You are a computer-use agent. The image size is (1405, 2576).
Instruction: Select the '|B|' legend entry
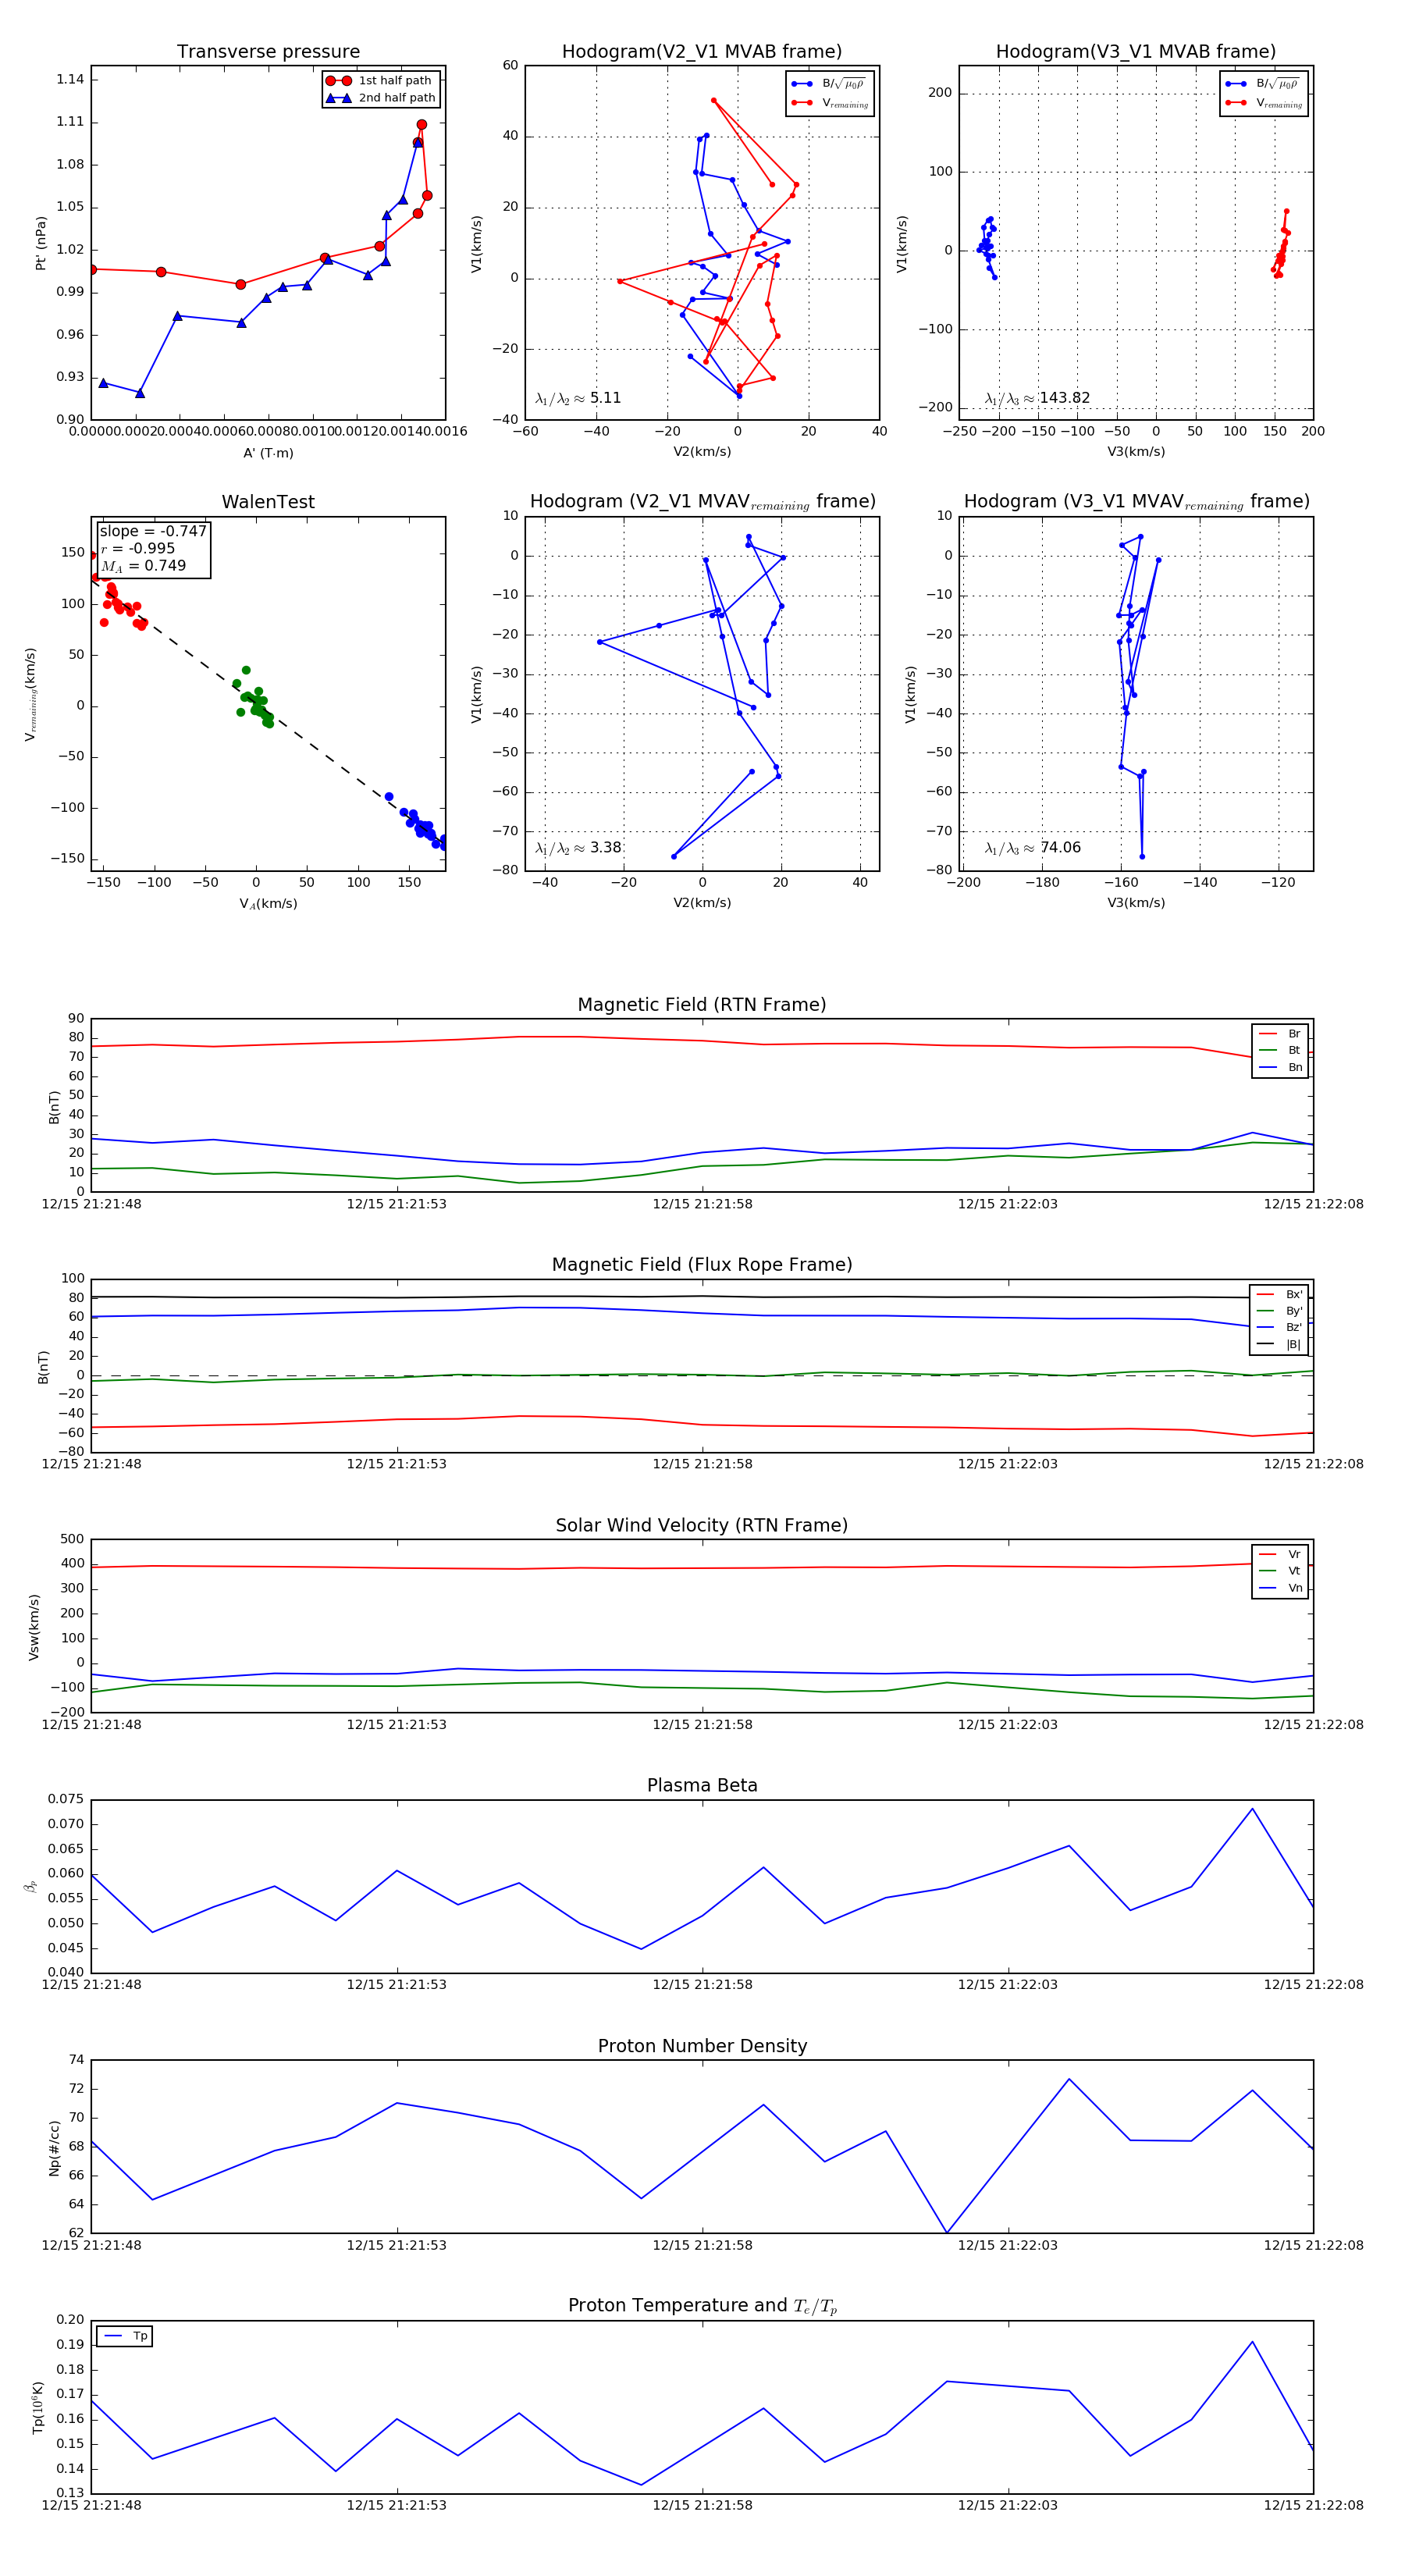[x=1279, y=1344]
